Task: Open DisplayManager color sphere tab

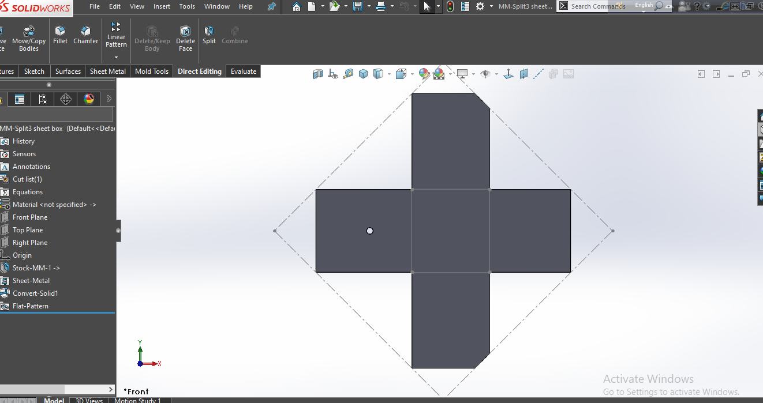Action: pyautogui.click(x=89, y=99)
